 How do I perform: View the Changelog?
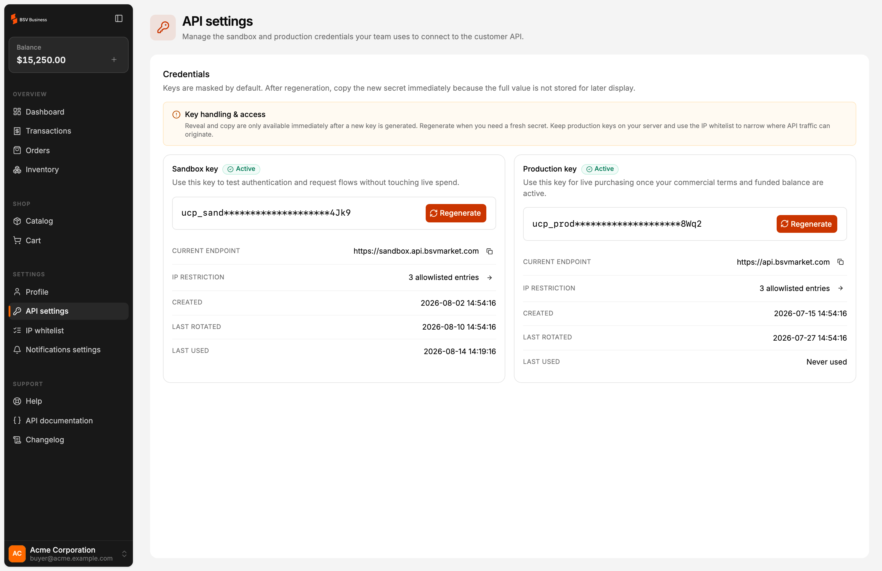68,440
